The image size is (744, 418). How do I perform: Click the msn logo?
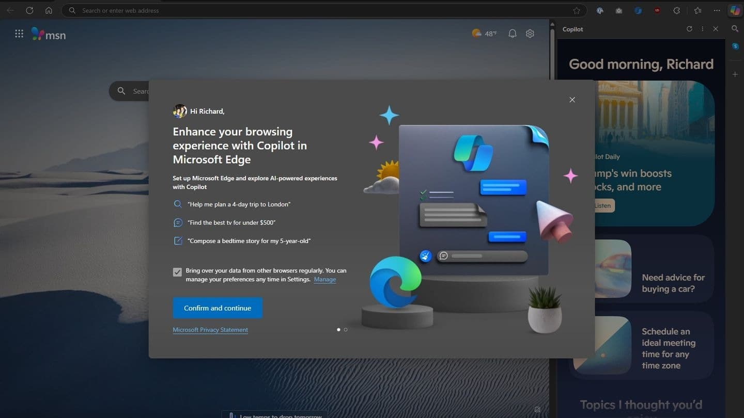click(49, 35)
